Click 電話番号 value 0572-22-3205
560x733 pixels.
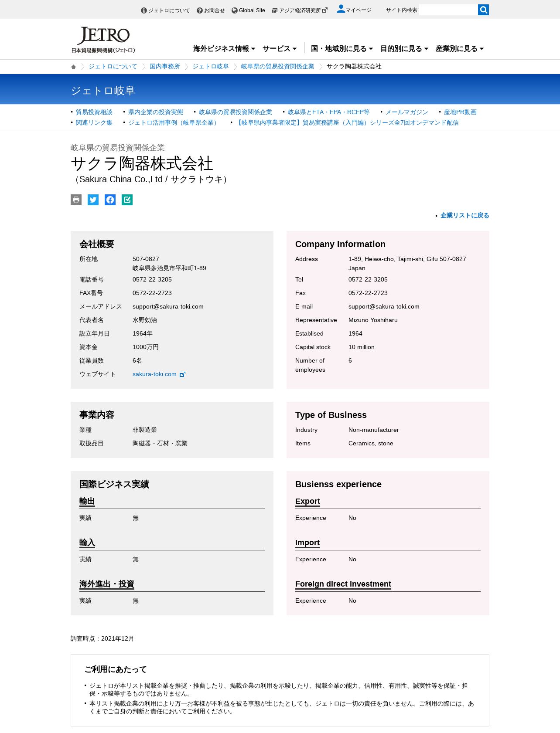point(152,280)
